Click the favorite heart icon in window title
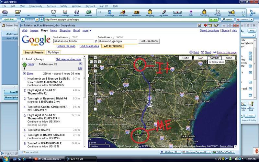Image resolution: width=259 pixels, height=162 pixels. [x=206, y=25]
